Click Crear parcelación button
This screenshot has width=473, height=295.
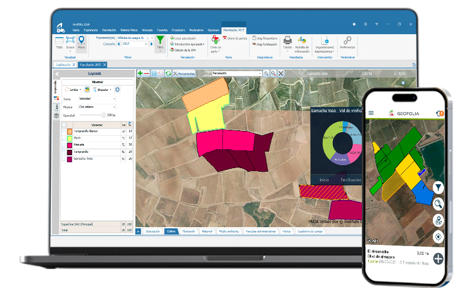click(x=183, y=38)
